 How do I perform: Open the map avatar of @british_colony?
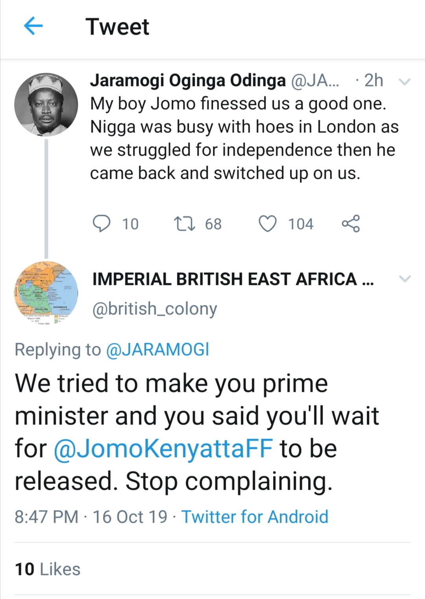click(46, 293)
